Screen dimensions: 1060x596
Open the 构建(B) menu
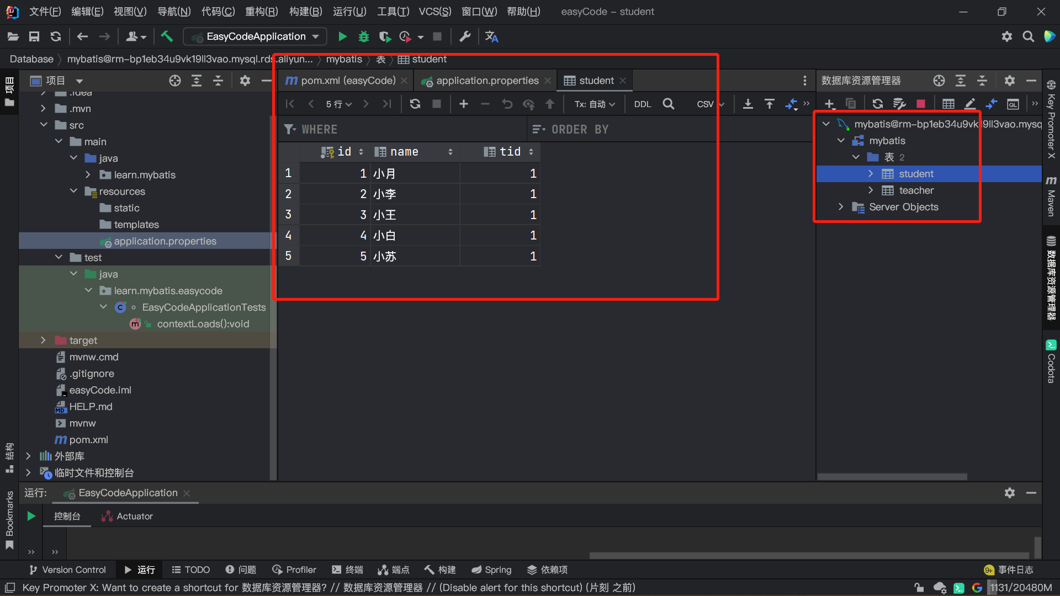tap(305, 12)
